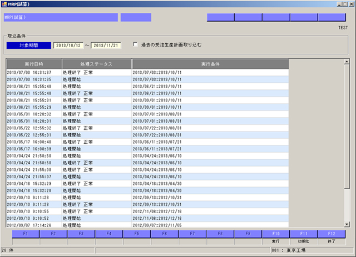Click the F9 function button
This screenshot has width=356, height=257.
[x=248, y=234]
